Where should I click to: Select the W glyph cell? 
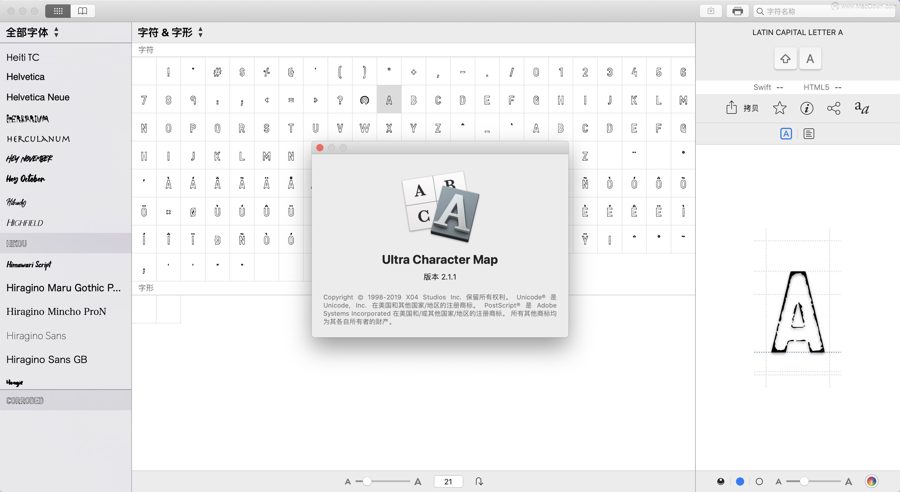click(364, 128)
